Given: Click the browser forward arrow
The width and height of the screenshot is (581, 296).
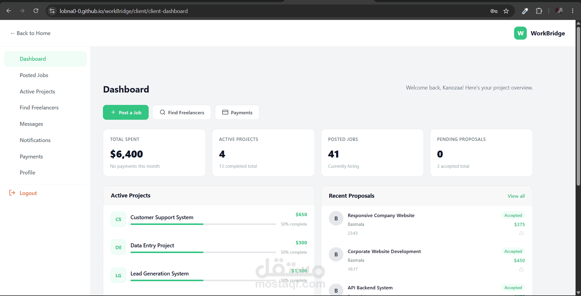Looking at the screenshot, I should coord(22,11).
